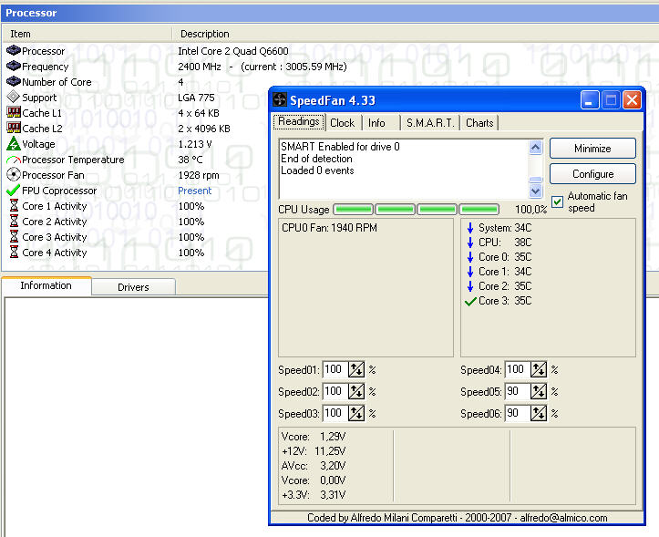
Task: Adjust the Speed02 spinner arrows
Action: pyautogui.click(x=356, y=391)
